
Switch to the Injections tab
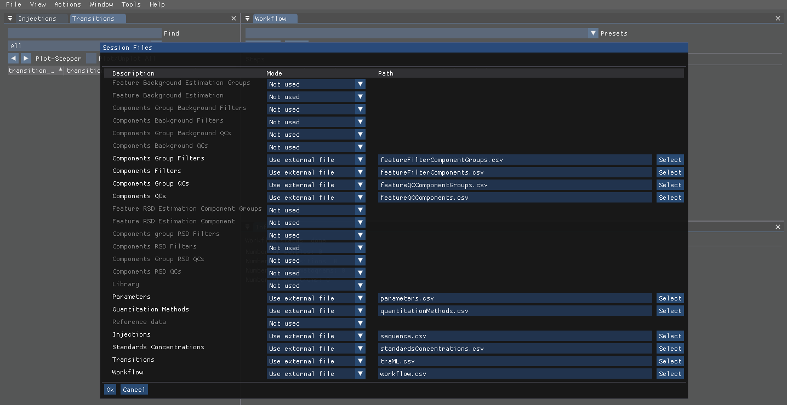(37, 19)
